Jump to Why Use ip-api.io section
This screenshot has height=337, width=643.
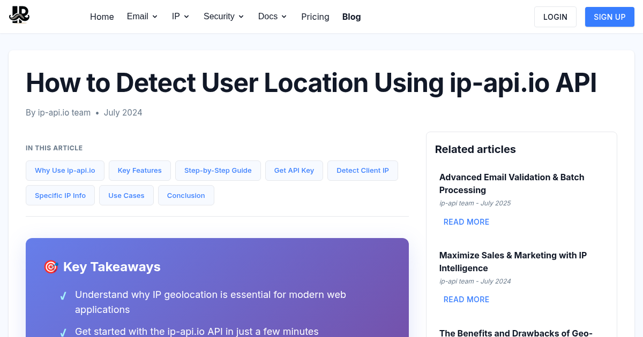tap(65, 171)
